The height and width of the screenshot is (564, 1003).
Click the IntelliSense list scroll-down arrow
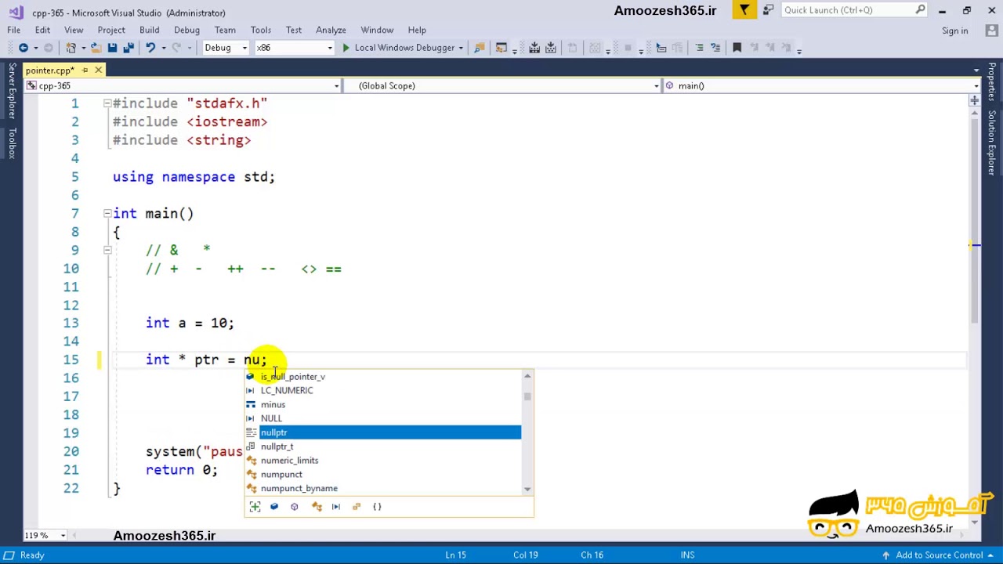tap(527, 489)
